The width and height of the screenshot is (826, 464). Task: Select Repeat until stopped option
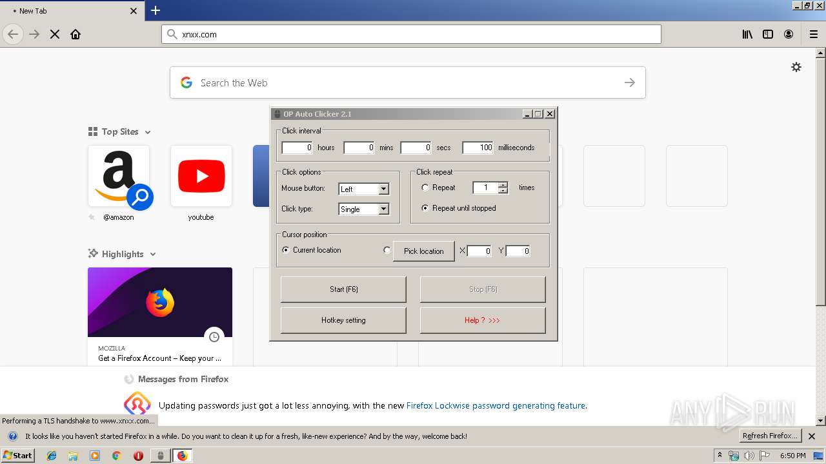[425, 208]
